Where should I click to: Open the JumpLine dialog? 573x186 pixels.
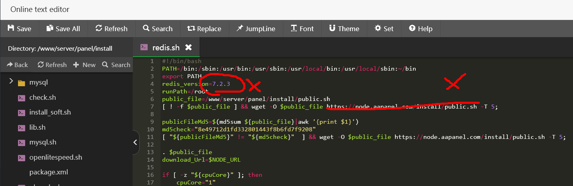click(x=256, y=29)
